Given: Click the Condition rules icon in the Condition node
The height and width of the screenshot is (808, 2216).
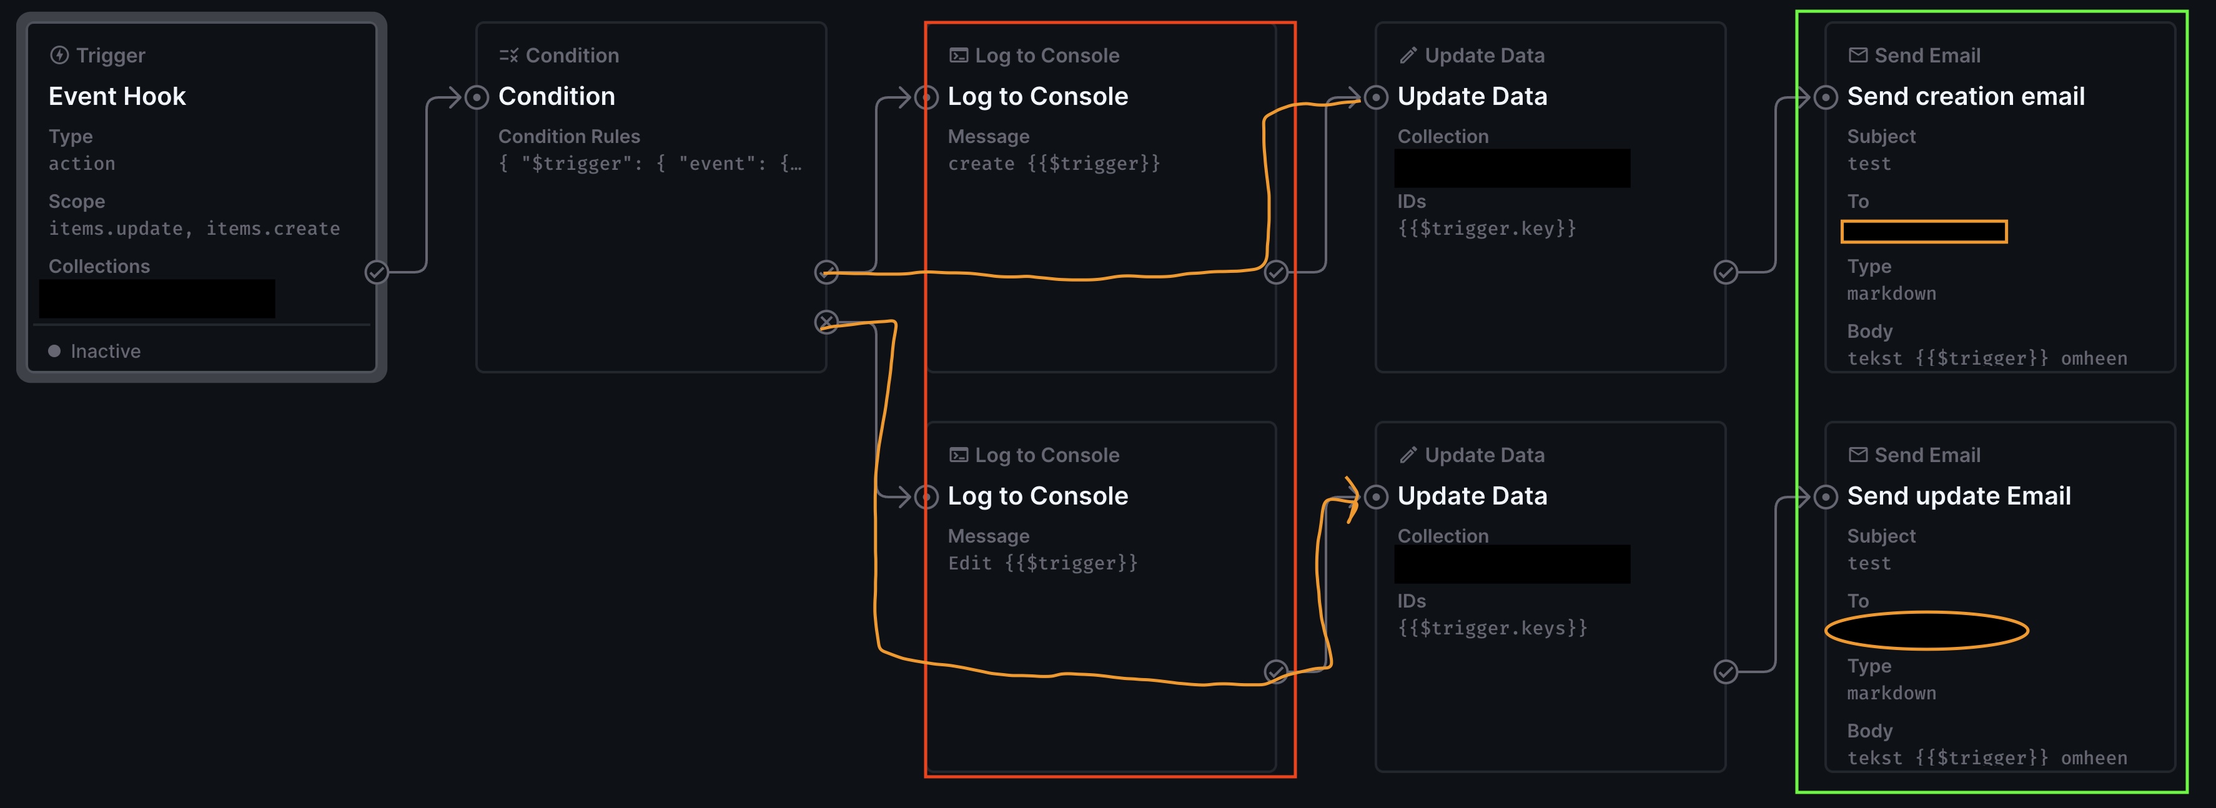Looking at the screenshot, I should coord(509,54).
